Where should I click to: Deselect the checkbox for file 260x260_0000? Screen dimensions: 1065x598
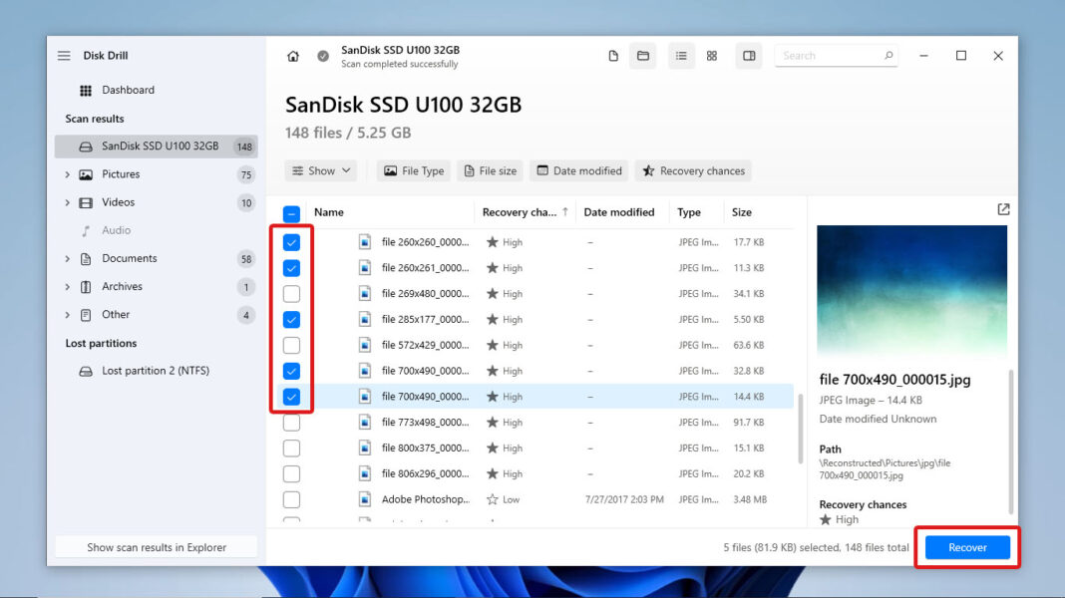tap(291, 241)
